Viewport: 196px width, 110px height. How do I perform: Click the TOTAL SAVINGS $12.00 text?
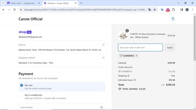[x=134, y=89]
